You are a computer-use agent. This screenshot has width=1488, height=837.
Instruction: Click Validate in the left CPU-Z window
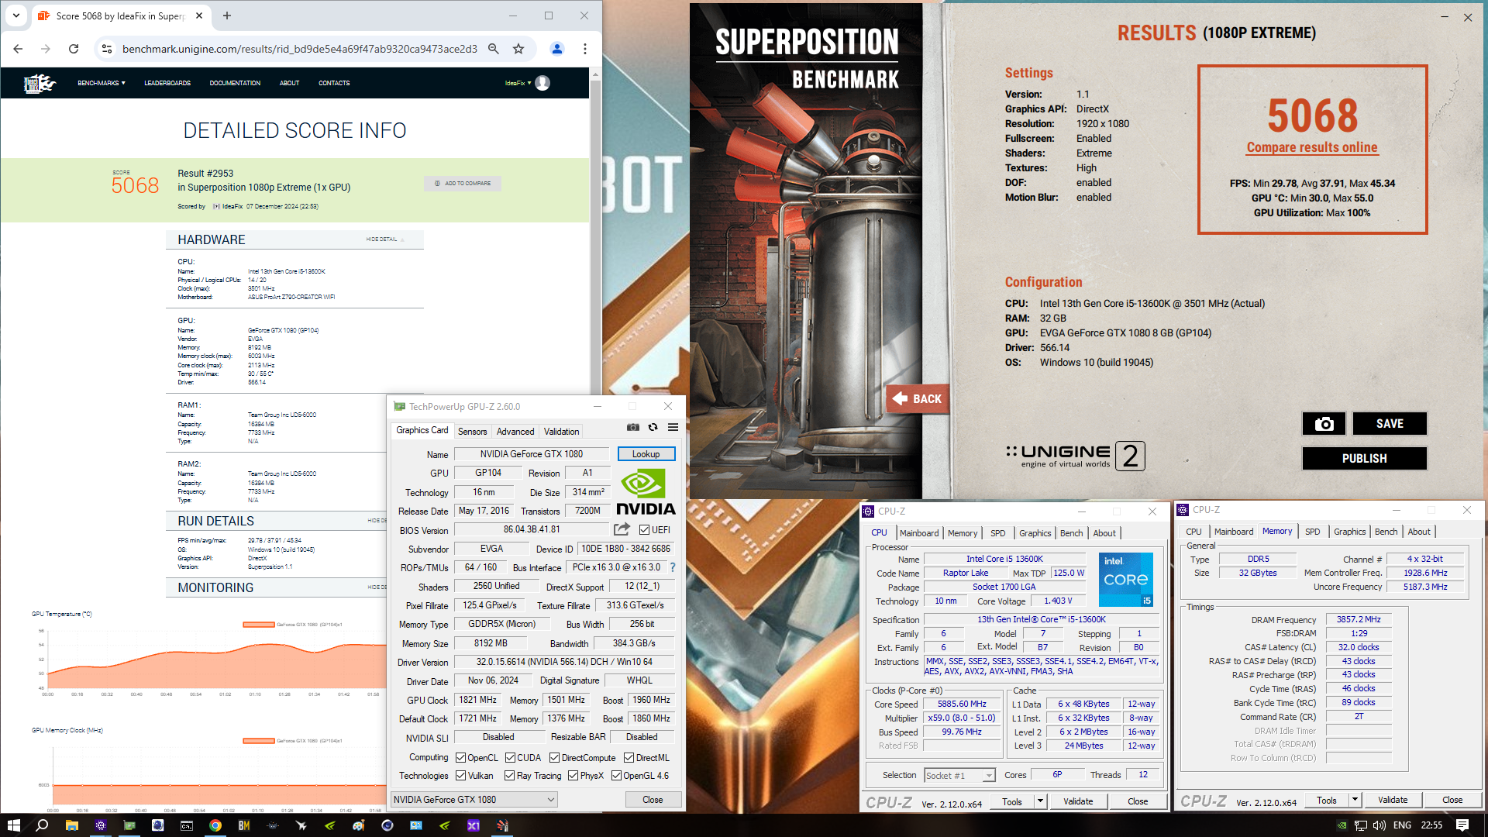pyautogui.click(x=1078, y=801)
